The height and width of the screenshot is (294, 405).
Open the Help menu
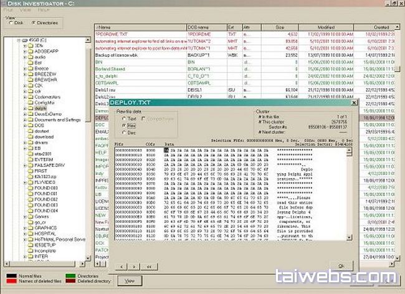tap(43, 11)
